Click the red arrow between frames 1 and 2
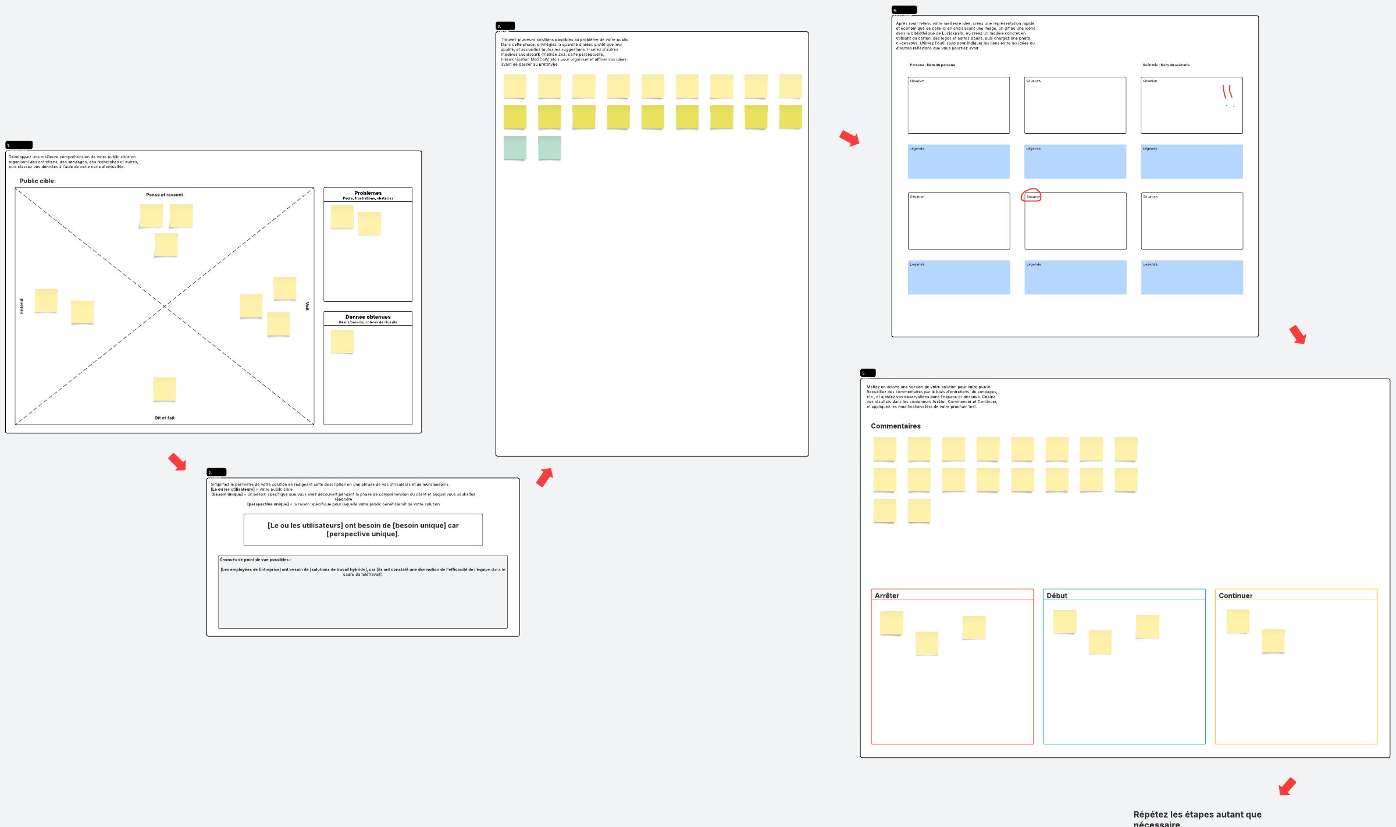This screenshot has height=827, width=1396. coord(177,462)
